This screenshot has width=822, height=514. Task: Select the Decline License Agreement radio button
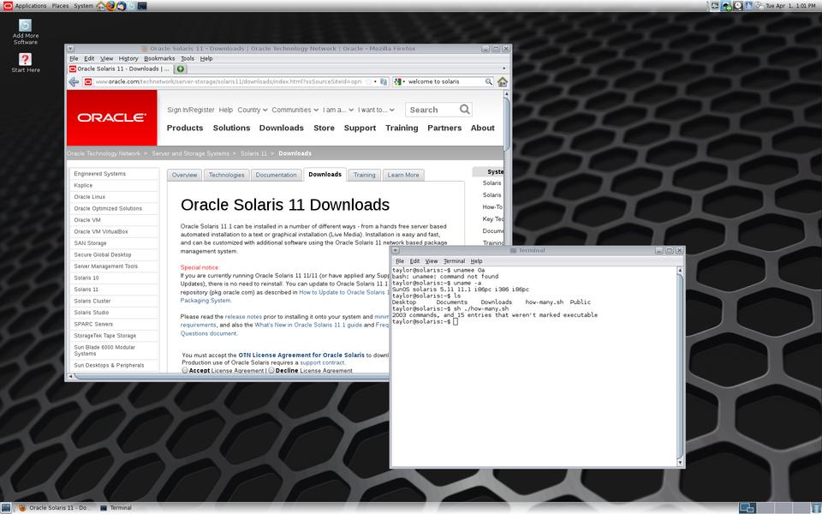271,371
